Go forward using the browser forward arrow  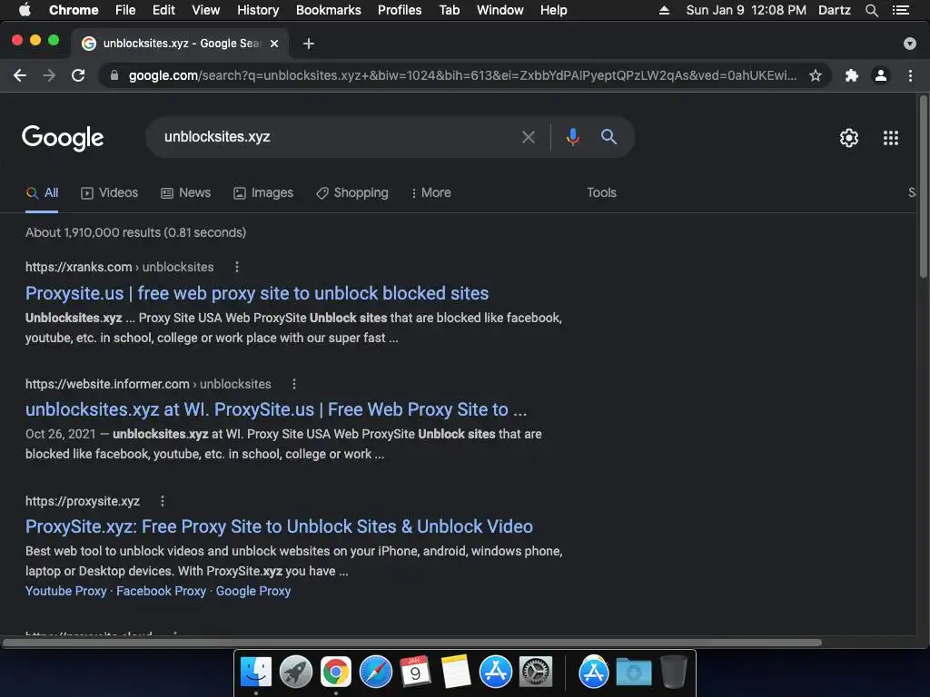[49, 75]
